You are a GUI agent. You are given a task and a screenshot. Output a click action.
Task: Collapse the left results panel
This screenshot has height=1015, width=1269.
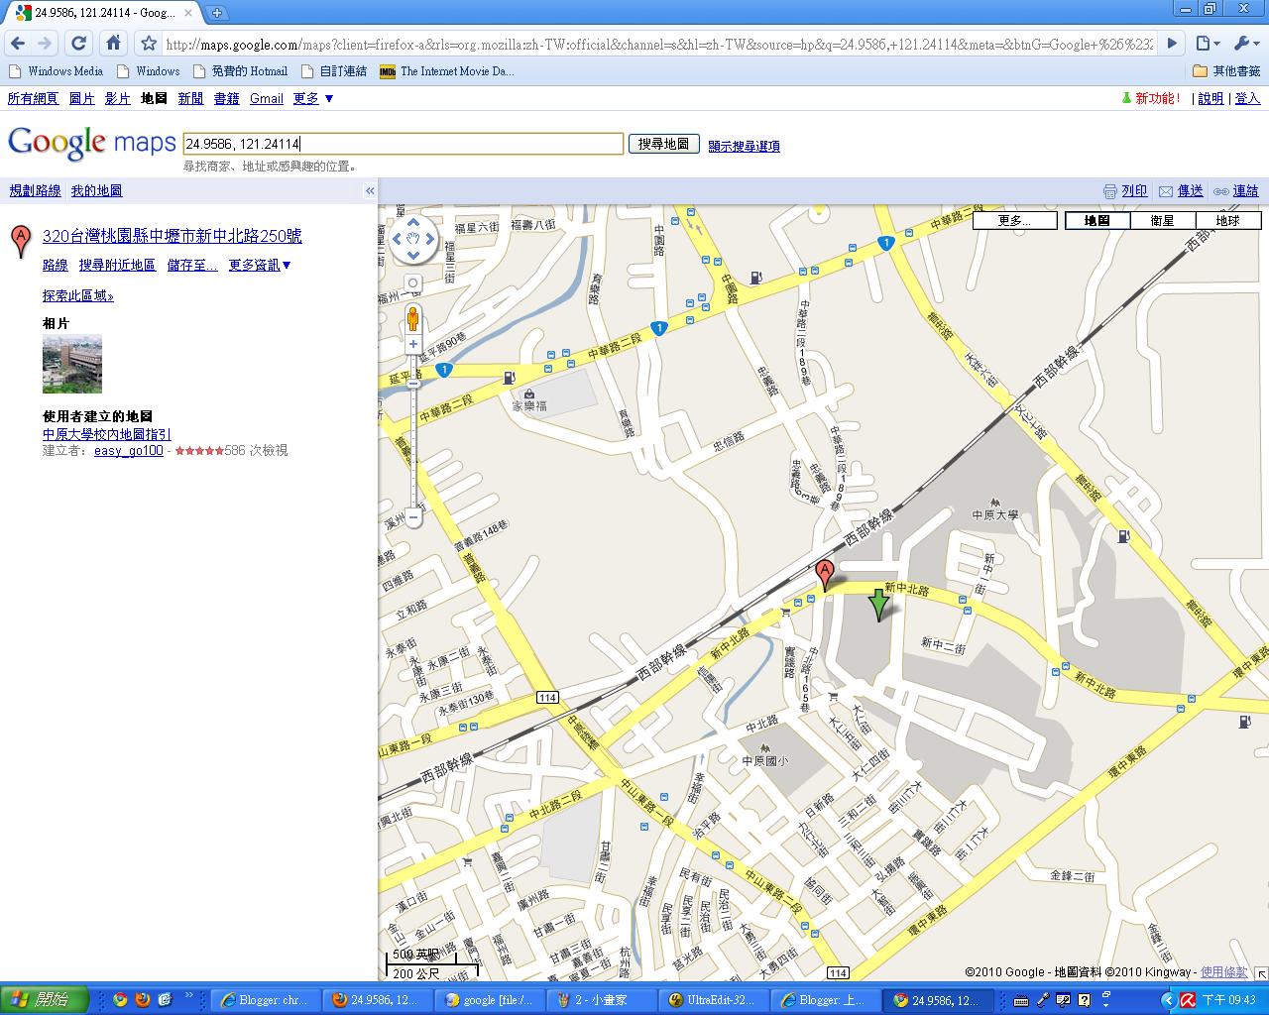370,191
